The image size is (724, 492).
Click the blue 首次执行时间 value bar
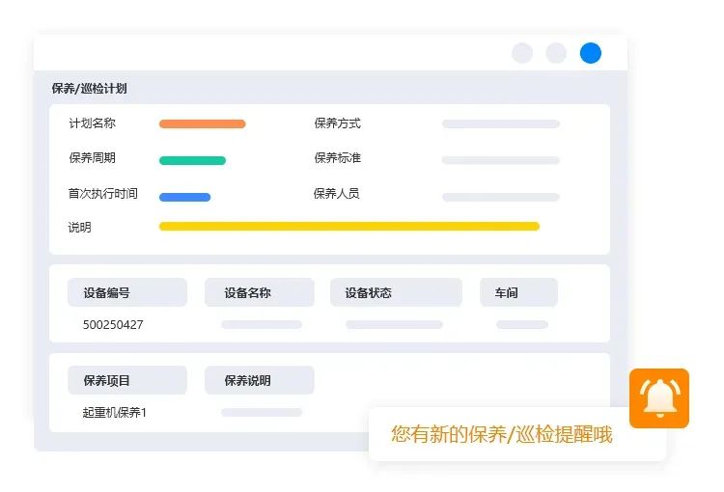pyautogui.click(x=184, y=197)
